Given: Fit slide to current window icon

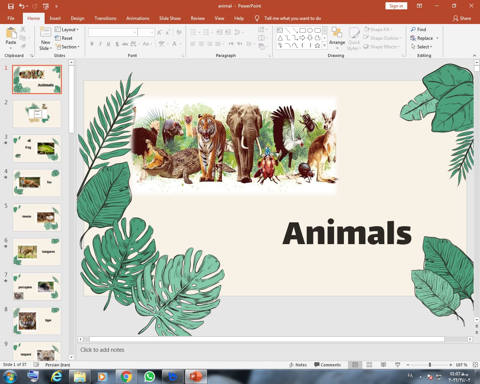Looking at the screenshot, I should pos(475,364).
